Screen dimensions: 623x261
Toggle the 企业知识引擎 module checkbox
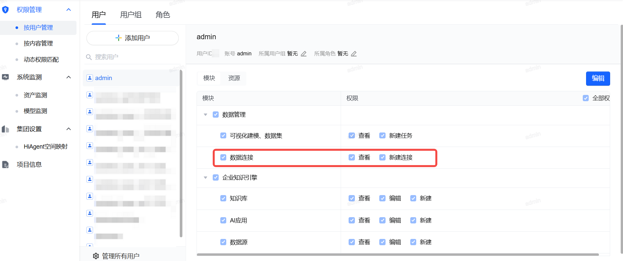click(x=216, y=178)
